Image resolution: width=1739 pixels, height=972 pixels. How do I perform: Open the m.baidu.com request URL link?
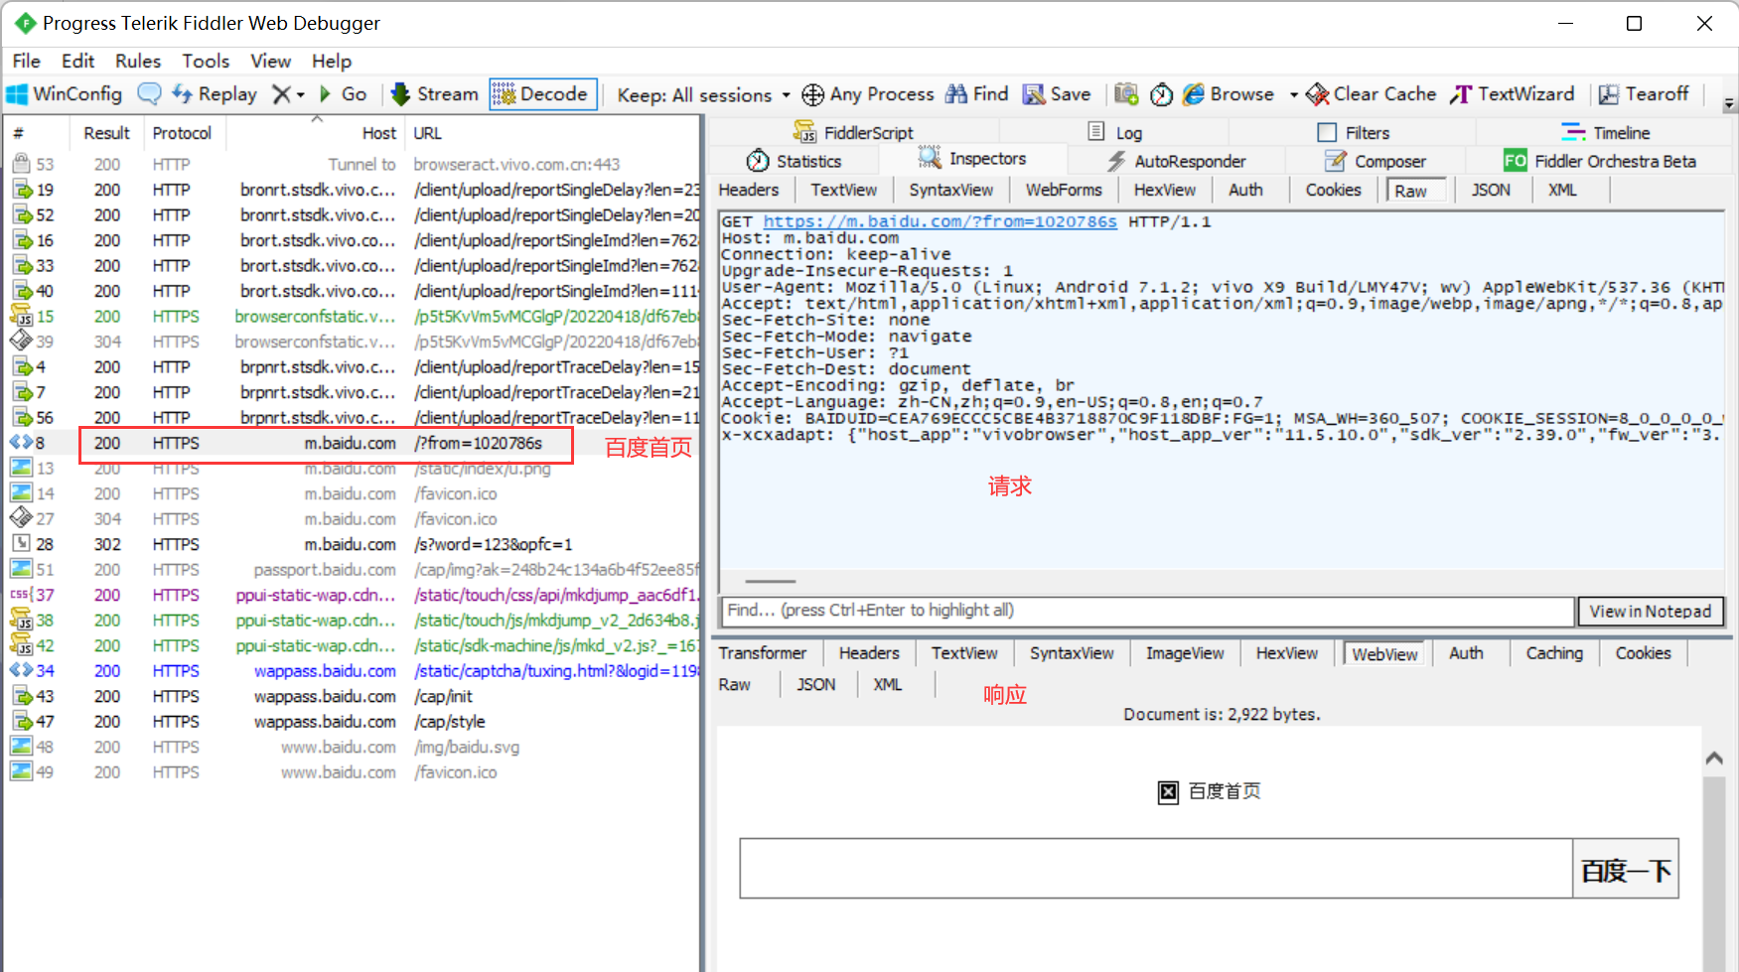click(940, 221)
